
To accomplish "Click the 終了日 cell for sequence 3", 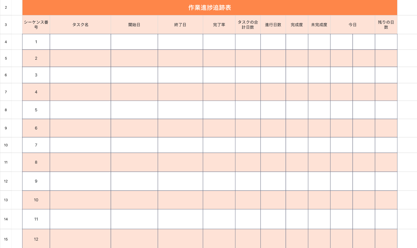I will (180, 75).
